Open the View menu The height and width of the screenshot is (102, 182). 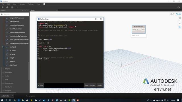(x=15, y=4)
